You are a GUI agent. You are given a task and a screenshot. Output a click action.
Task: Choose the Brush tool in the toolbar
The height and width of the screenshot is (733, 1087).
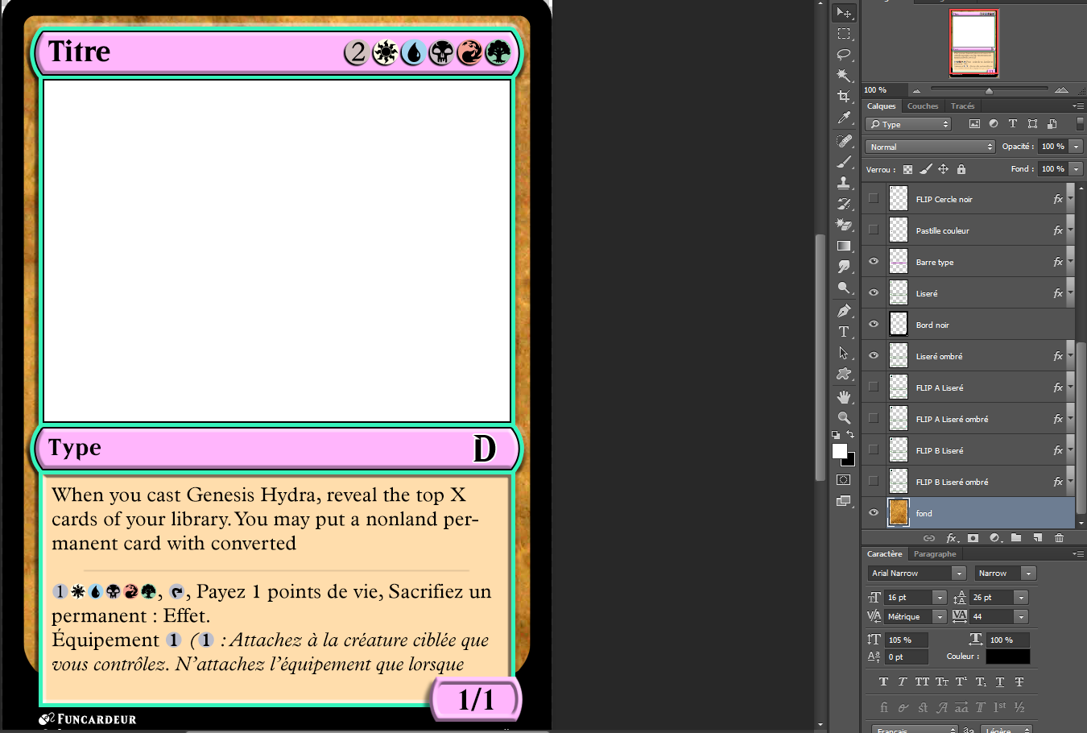click(x=844, y=162)
